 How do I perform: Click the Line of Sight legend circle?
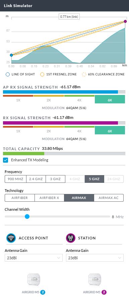[8, 74]
